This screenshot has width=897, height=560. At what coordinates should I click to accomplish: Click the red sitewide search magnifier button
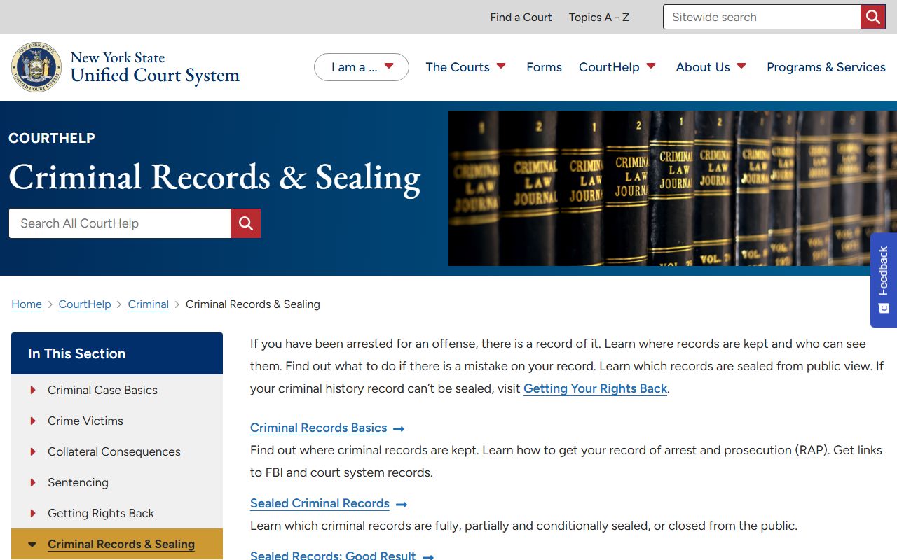coord(872,17)
